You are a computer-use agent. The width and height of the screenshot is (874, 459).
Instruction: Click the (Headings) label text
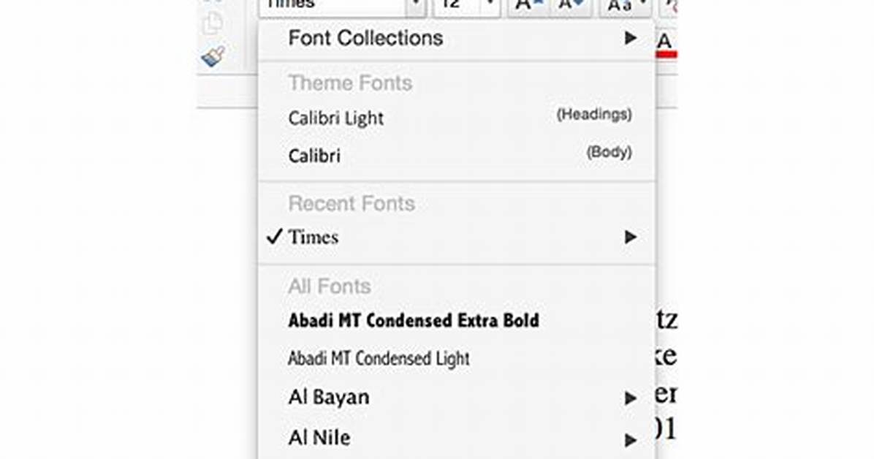594,114
